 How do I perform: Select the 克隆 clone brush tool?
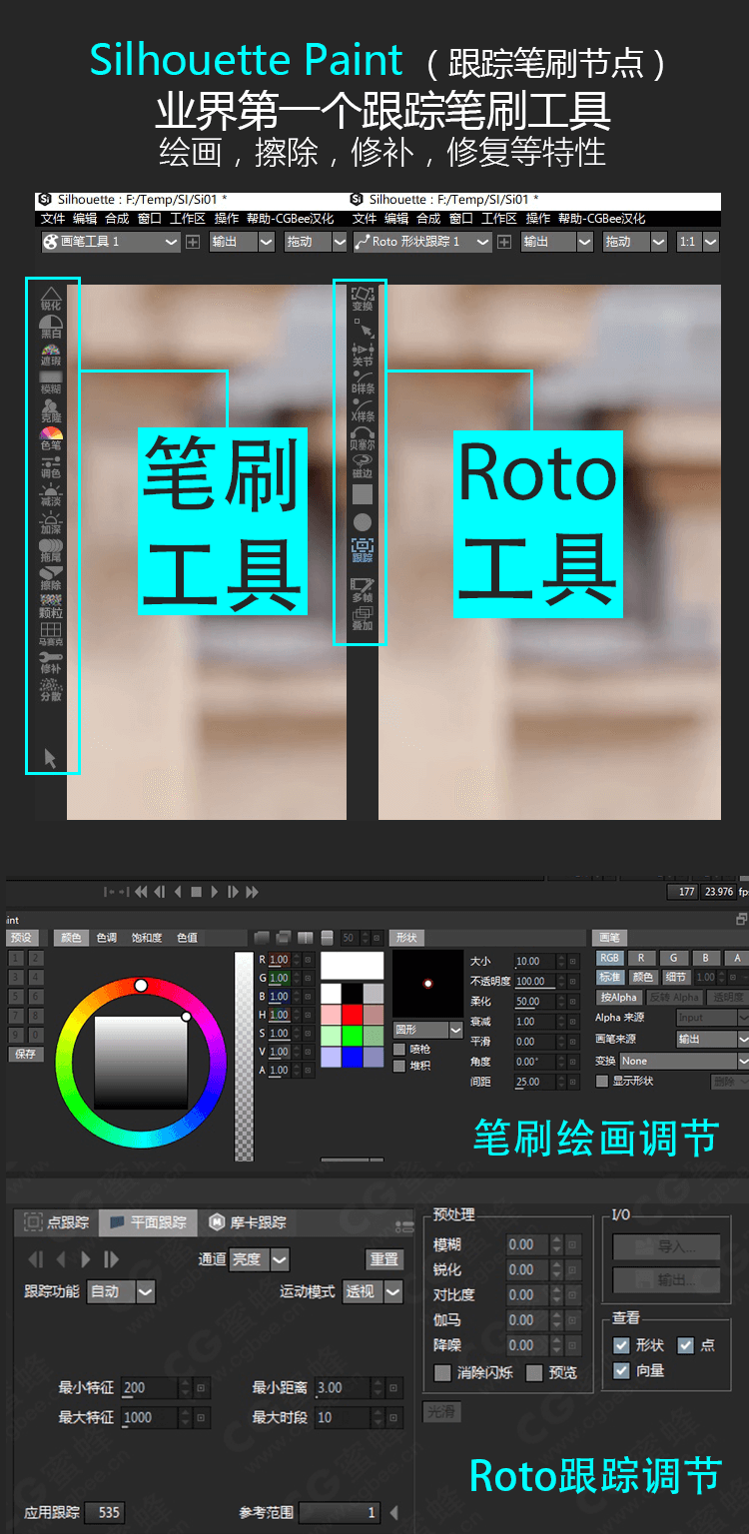tap(50, 409)
